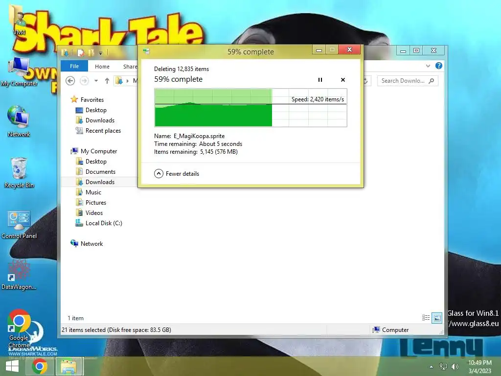Open network status tray icon
501x376 pixels.
[443, 367]
